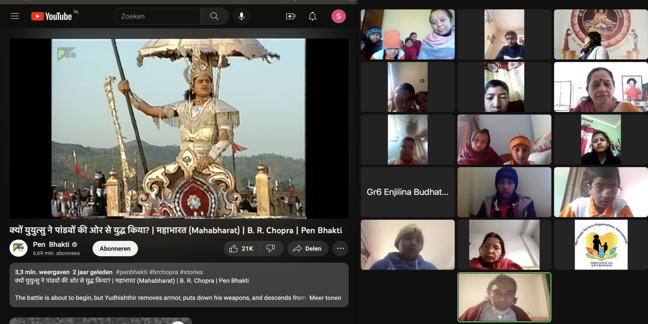Like the video with 21K thumbs up
Screen dimensions: 648x324
click(241, 248)
